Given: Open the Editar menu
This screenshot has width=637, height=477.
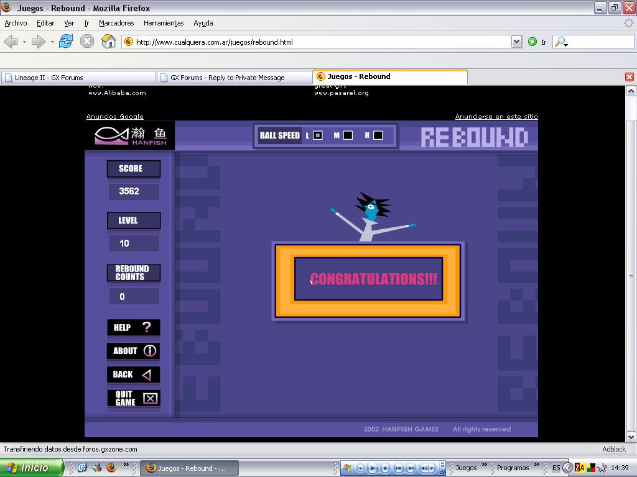Looking at the screenshot, I should tap(45, 23).
